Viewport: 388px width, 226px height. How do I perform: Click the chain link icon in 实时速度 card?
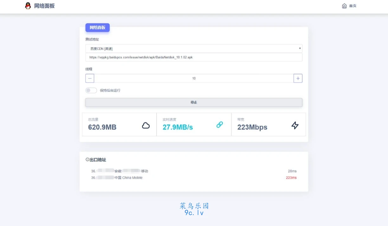tap(220, 125)
